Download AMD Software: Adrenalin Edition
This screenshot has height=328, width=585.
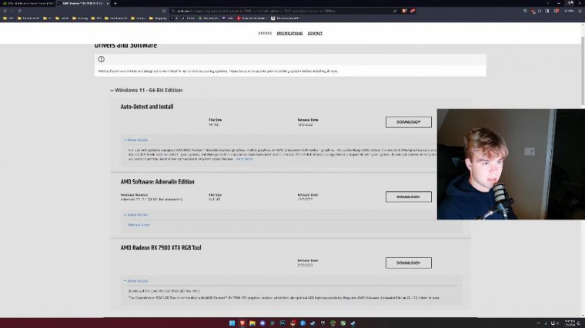point(408,197)
